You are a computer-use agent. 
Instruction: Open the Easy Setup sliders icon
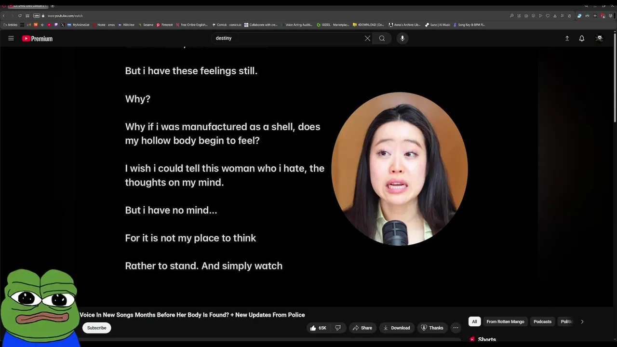tap(562, 16)
